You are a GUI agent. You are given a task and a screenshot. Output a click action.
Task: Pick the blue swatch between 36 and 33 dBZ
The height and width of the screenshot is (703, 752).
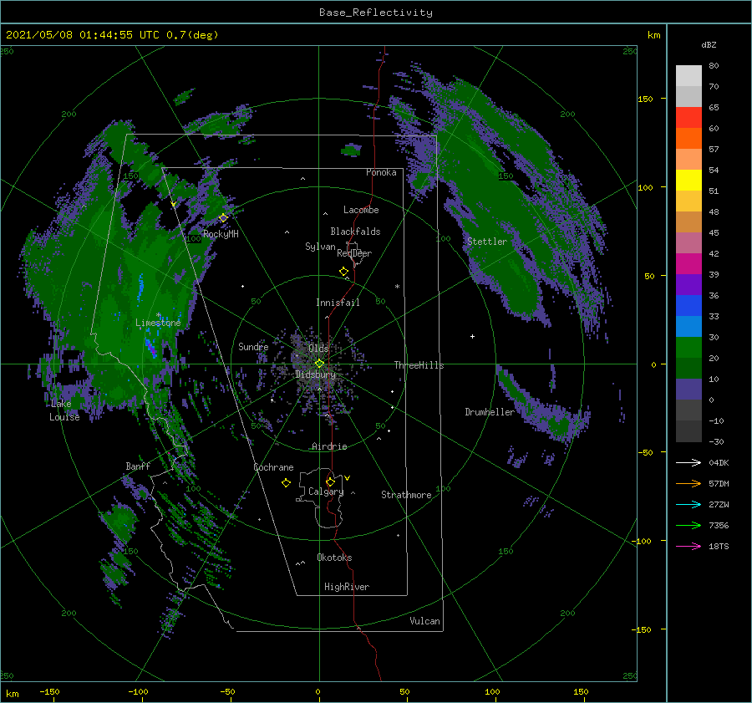688,306
